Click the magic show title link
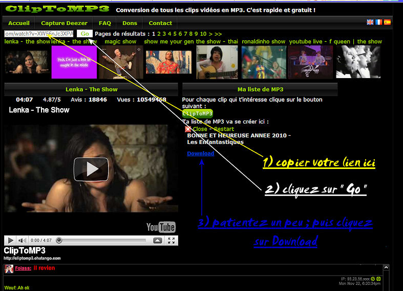 click(120, 41)
